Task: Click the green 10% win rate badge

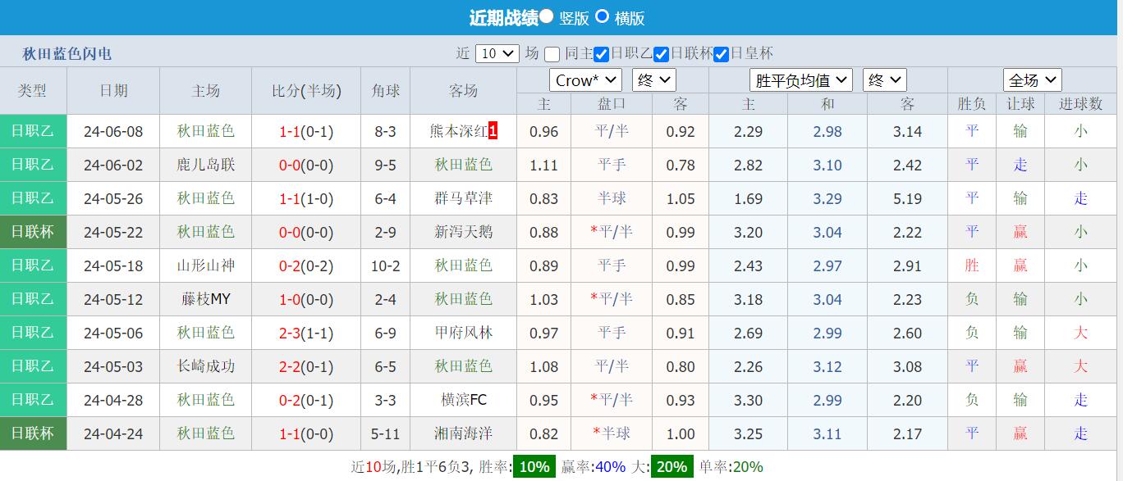Action: point(533,465)
